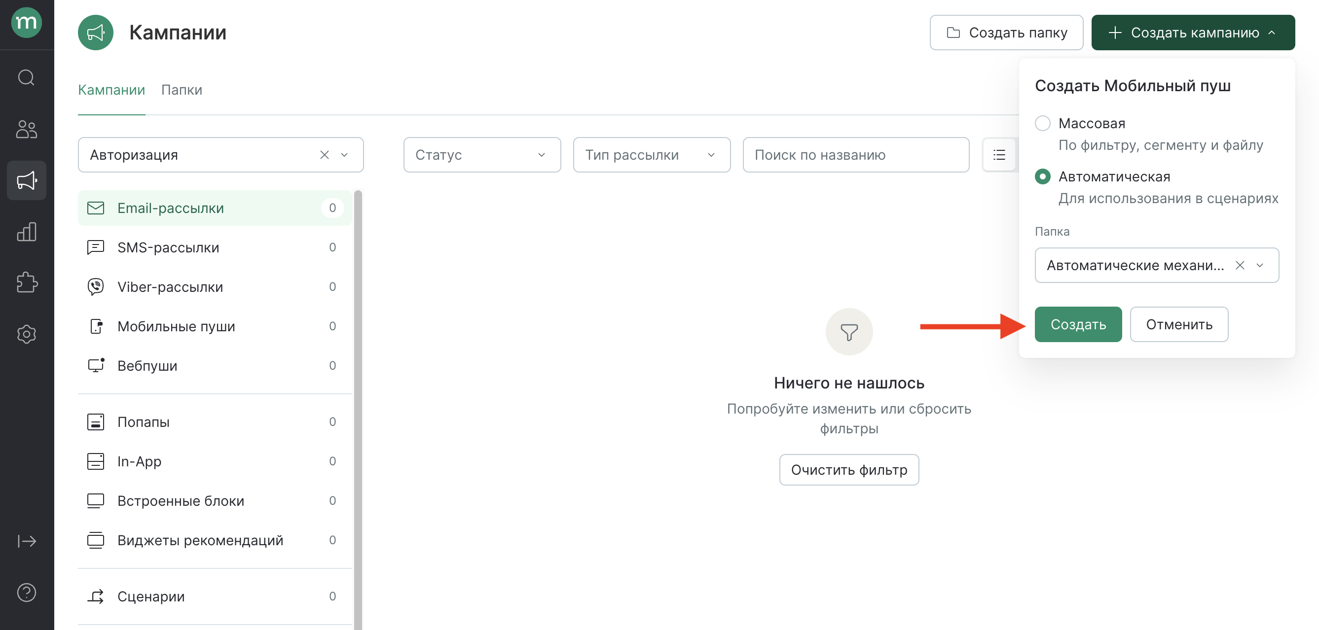1319x630 pixels.
Task: Focus the Поиск по названию search field
Action: click(x=856, y=155)
